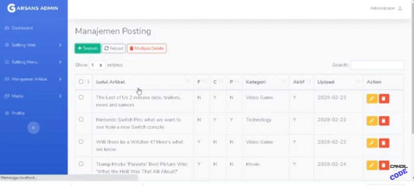Click the Profile home icon in the sidebar
The width and height of the screenshot is (414, 186).
click(x=7, y=113)
